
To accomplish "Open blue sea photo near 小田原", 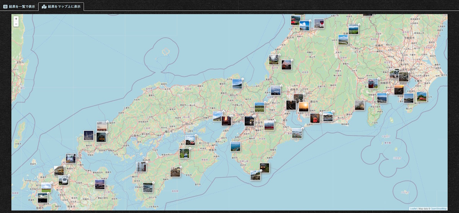I will (382, 98).
